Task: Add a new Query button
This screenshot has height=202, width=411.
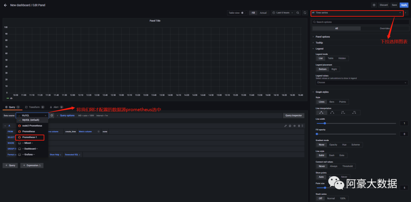Action: [10, 166]
